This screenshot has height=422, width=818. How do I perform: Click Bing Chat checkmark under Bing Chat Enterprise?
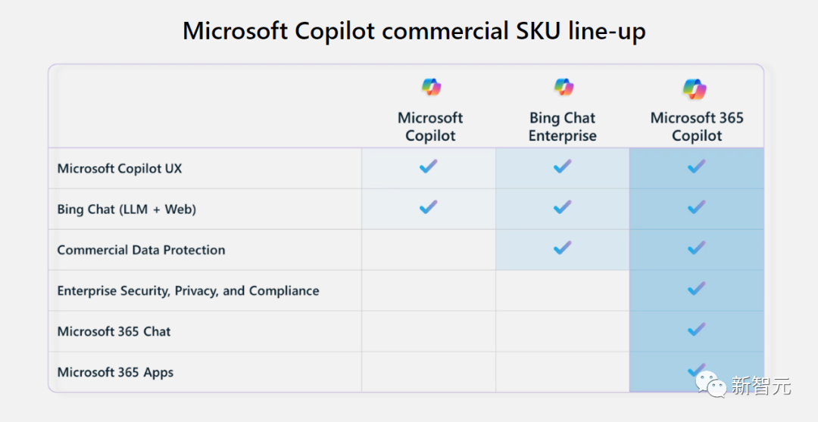[562, 206]
